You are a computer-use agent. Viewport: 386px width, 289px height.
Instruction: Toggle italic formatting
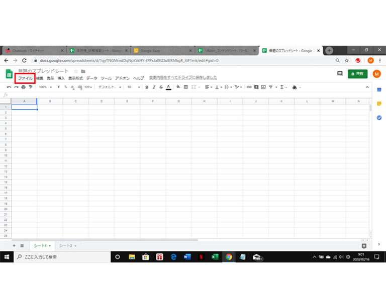pyautogui.click(x=154, y=87)
